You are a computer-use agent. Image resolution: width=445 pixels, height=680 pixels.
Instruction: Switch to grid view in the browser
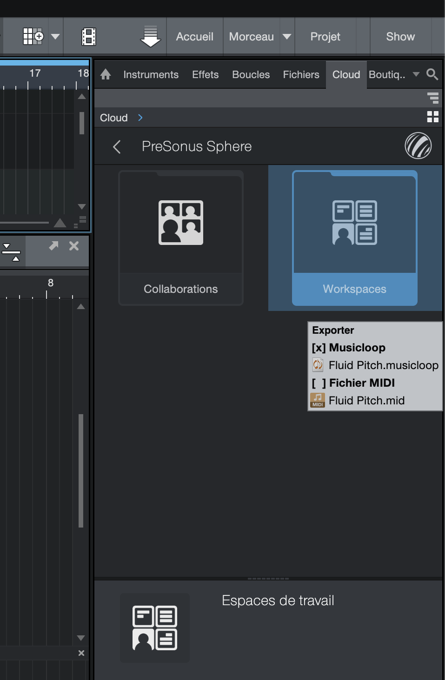tap(432, 117)
